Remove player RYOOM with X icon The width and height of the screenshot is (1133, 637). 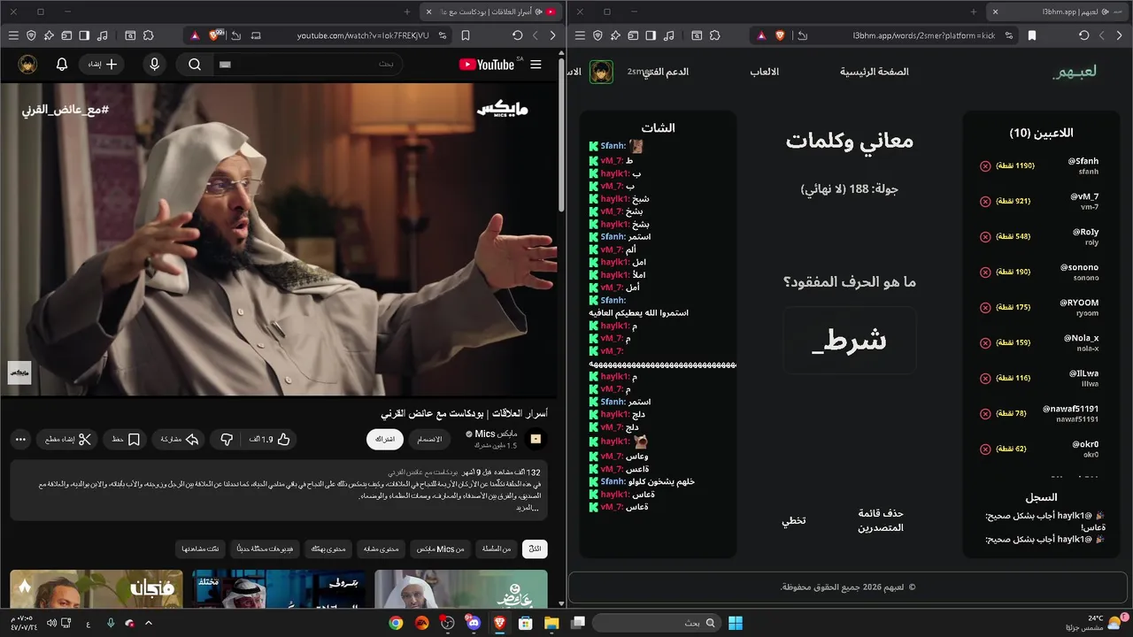985,308
